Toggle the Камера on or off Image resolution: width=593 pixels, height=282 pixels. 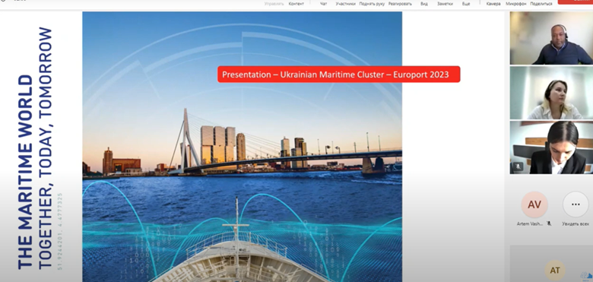pyautogui.click(x=493, y=3)
